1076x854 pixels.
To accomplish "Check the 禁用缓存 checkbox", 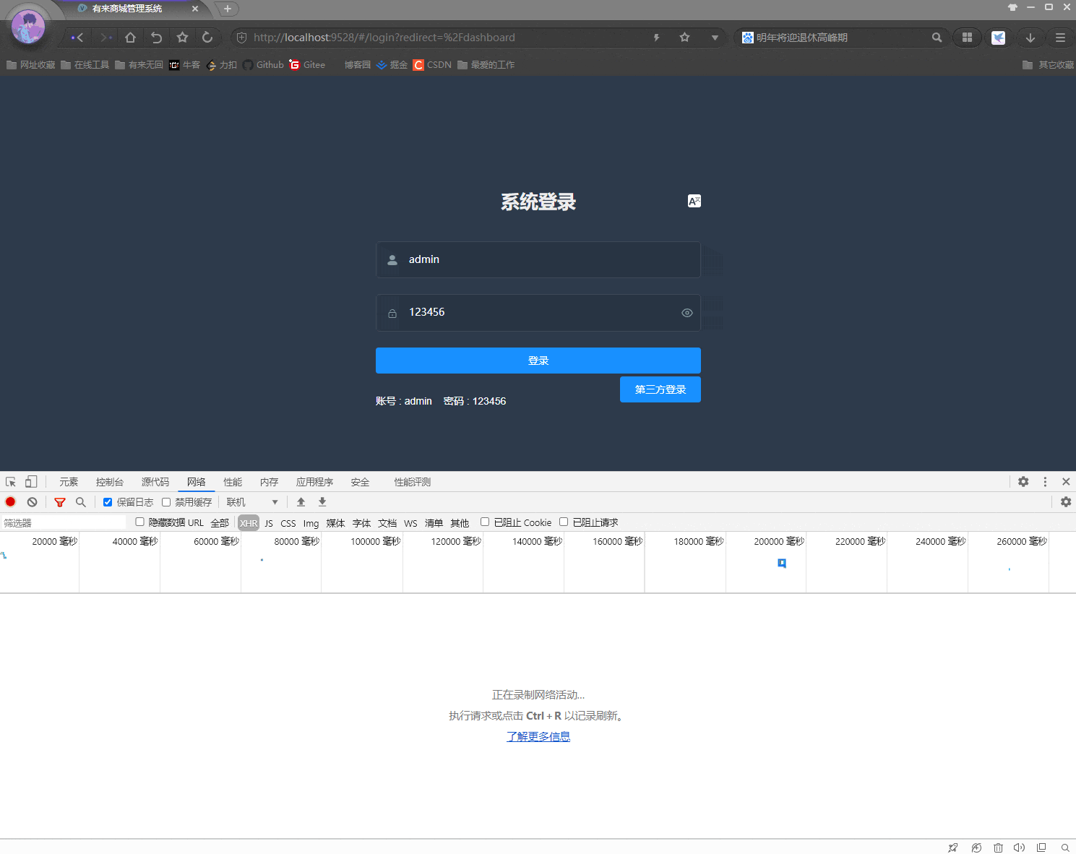I will (166, 502).
